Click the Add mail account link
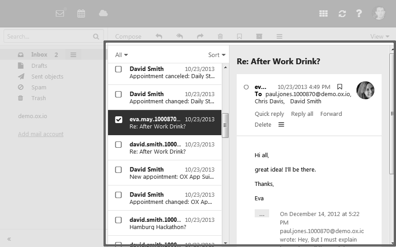Image resolution: width=396 pixels, height=247 pixels. coord(40,134)
